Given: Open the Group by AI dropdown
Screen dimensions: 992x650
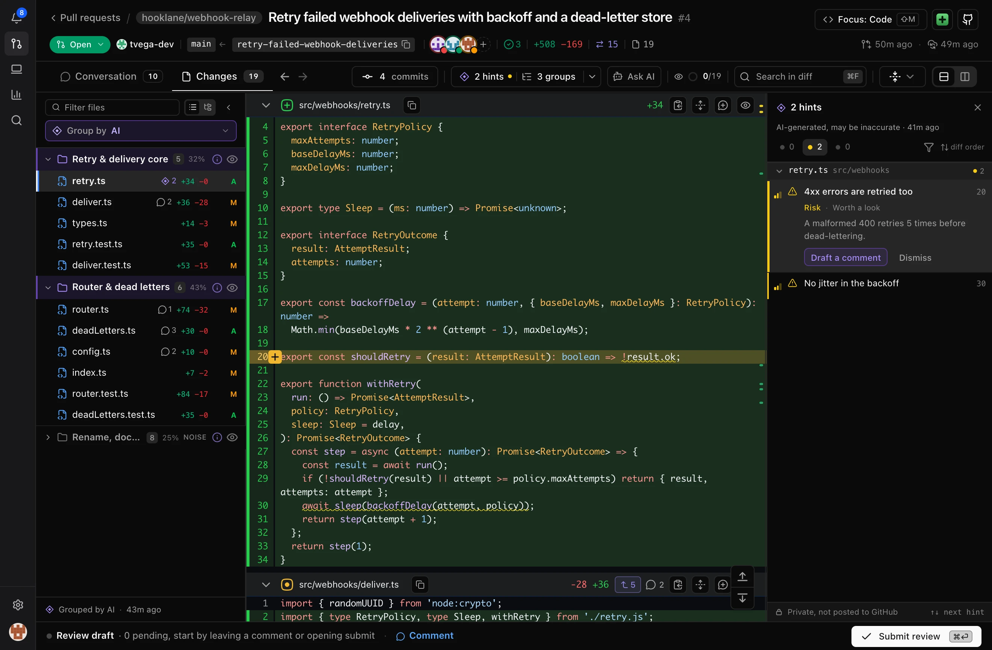Looking at the screenshot, I should coord(141,131).
